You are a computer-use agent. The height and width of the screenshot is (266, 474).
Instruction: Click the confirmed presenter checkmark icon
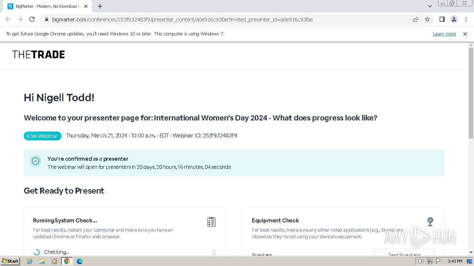click(x=36, y=161)
